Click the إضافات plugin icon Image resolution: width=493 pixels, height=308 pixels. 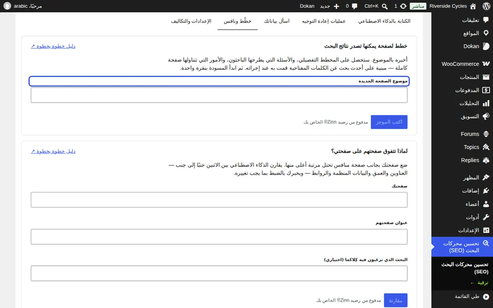coord(486,191)
